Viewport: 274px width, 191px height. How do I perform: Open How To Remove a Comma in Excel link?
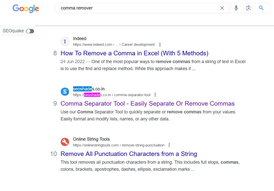click(134, 53)
